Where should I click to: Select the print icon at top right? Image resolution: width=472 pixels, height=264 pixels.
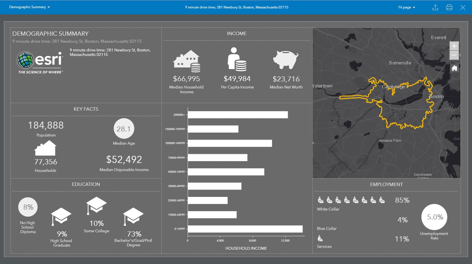449,7
